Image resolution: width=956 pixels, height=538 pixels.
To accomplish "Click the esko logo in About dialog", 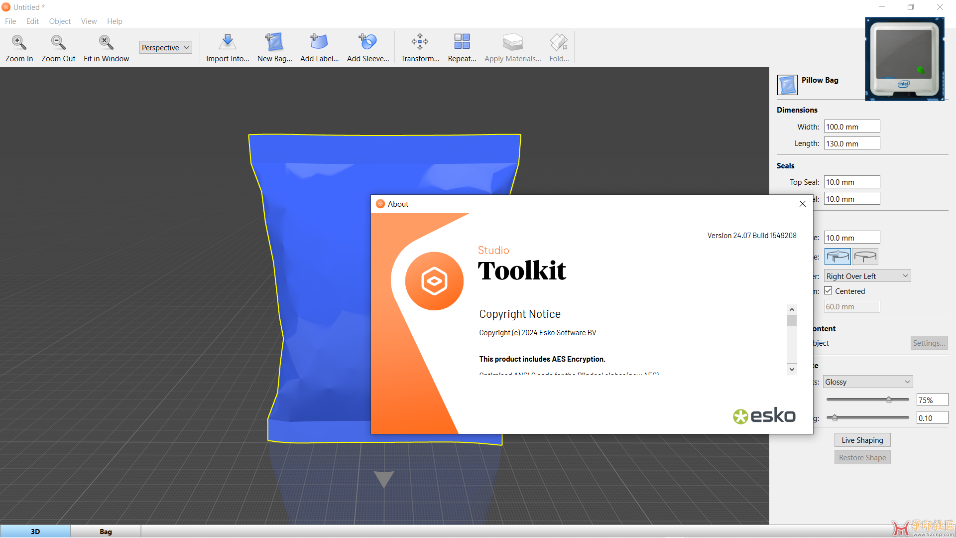I will point(764,415).
